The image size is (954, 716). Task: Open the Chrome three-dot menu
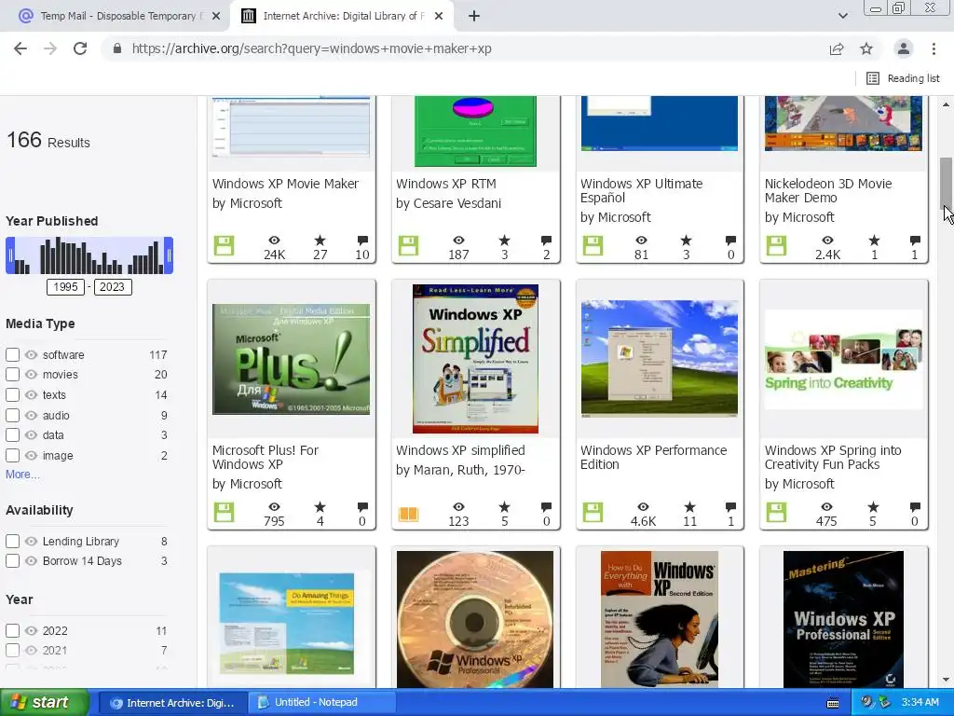(x=934, y=48)
